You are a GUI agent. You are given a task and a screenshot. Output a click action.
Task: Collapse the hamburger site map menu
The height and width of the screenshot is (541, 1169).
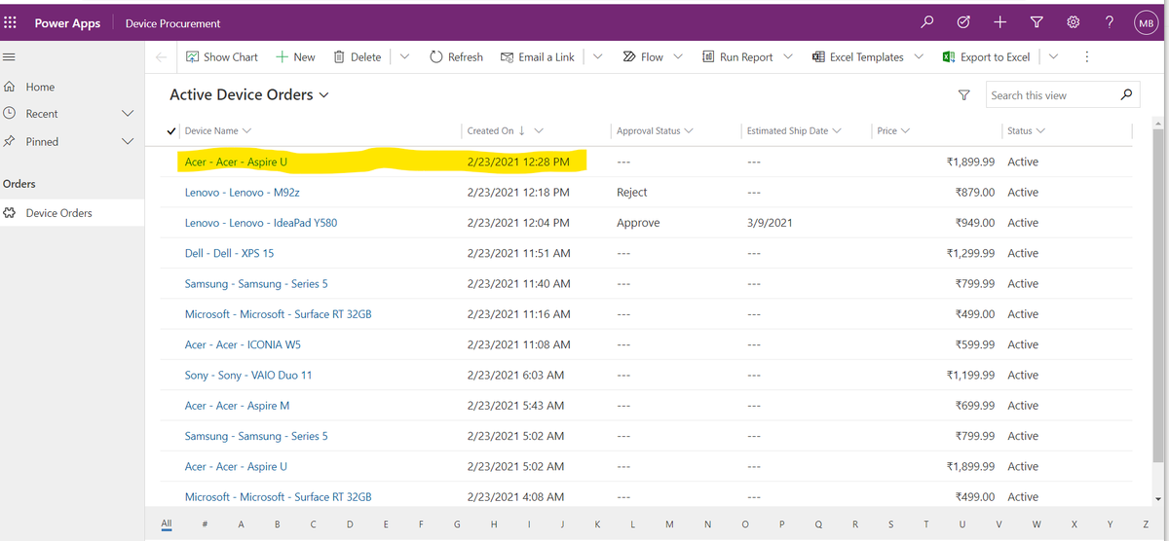(9, 56)
